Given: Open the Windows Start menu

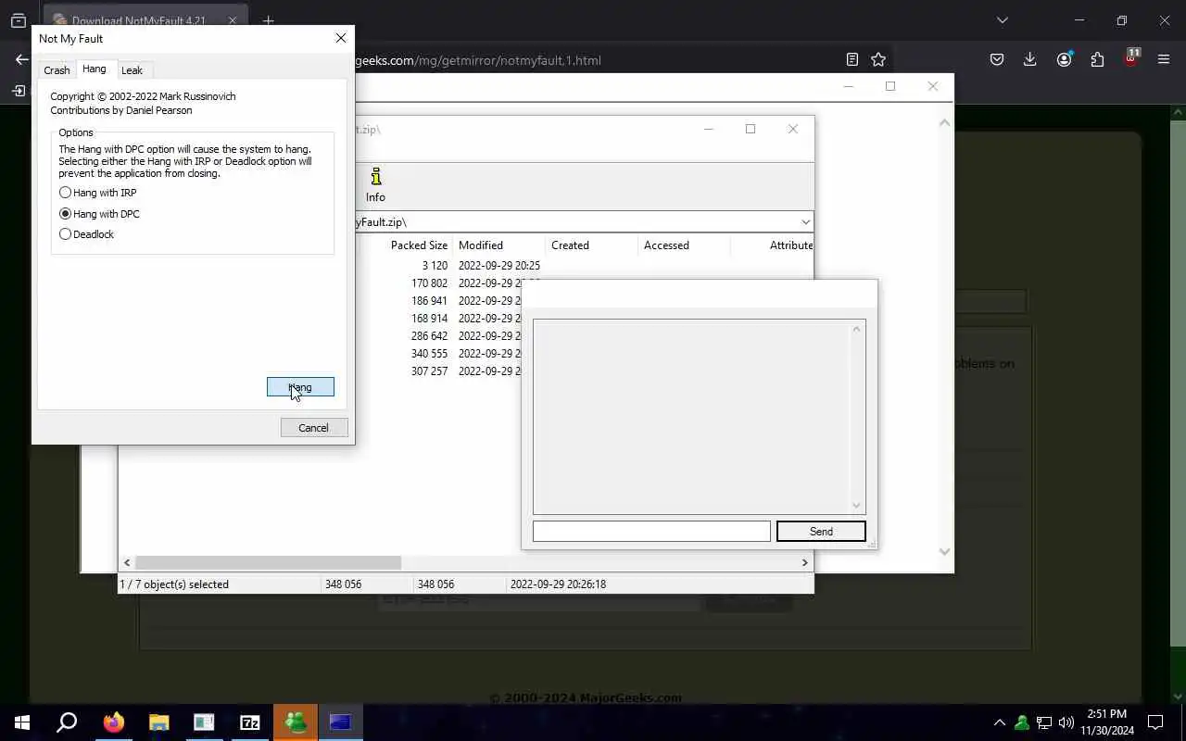Looking at the screenshot, I should pyautogui.click(x=22, y=722).
